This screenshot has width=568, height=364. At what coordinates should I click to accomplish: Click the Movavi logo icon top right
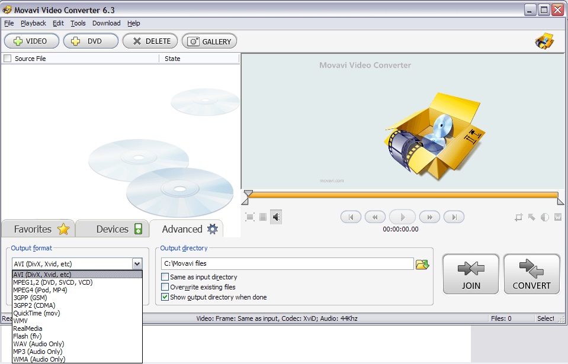click(x=544, y=41)
